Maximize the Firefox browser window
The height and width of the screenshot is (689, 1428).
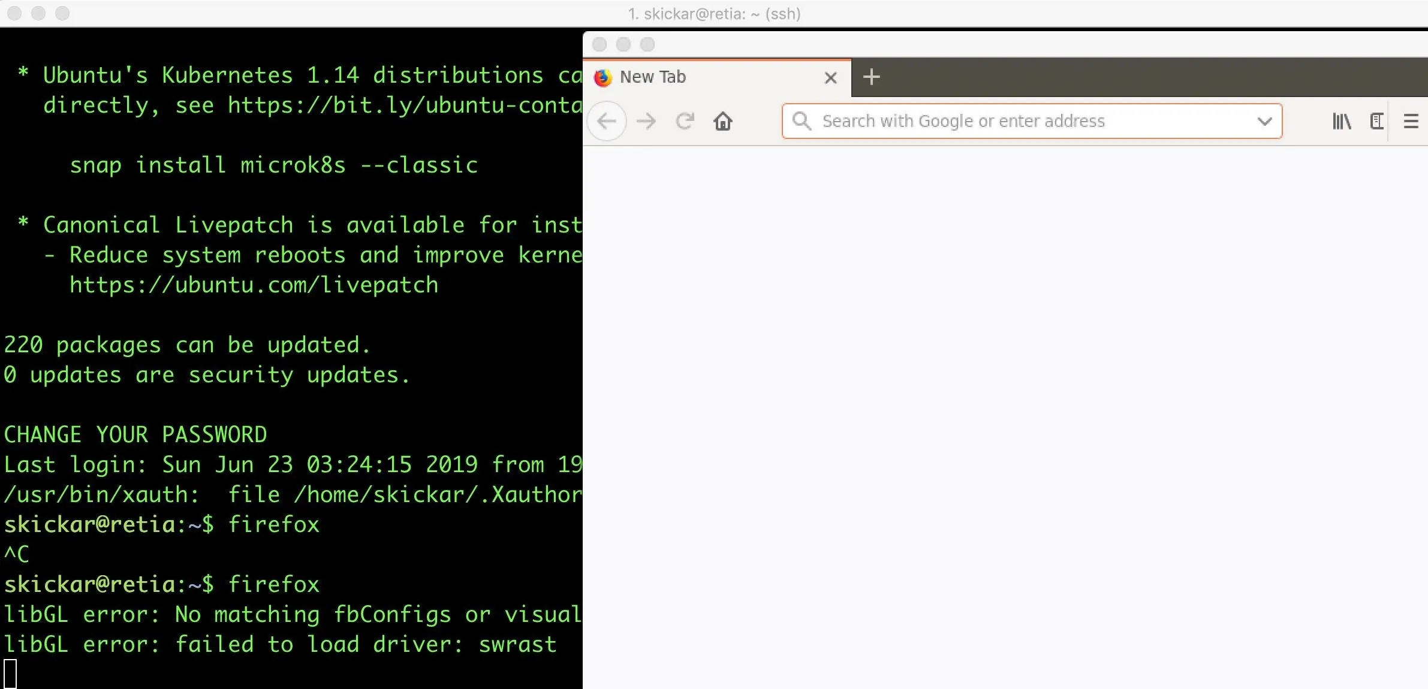(647, 44)
